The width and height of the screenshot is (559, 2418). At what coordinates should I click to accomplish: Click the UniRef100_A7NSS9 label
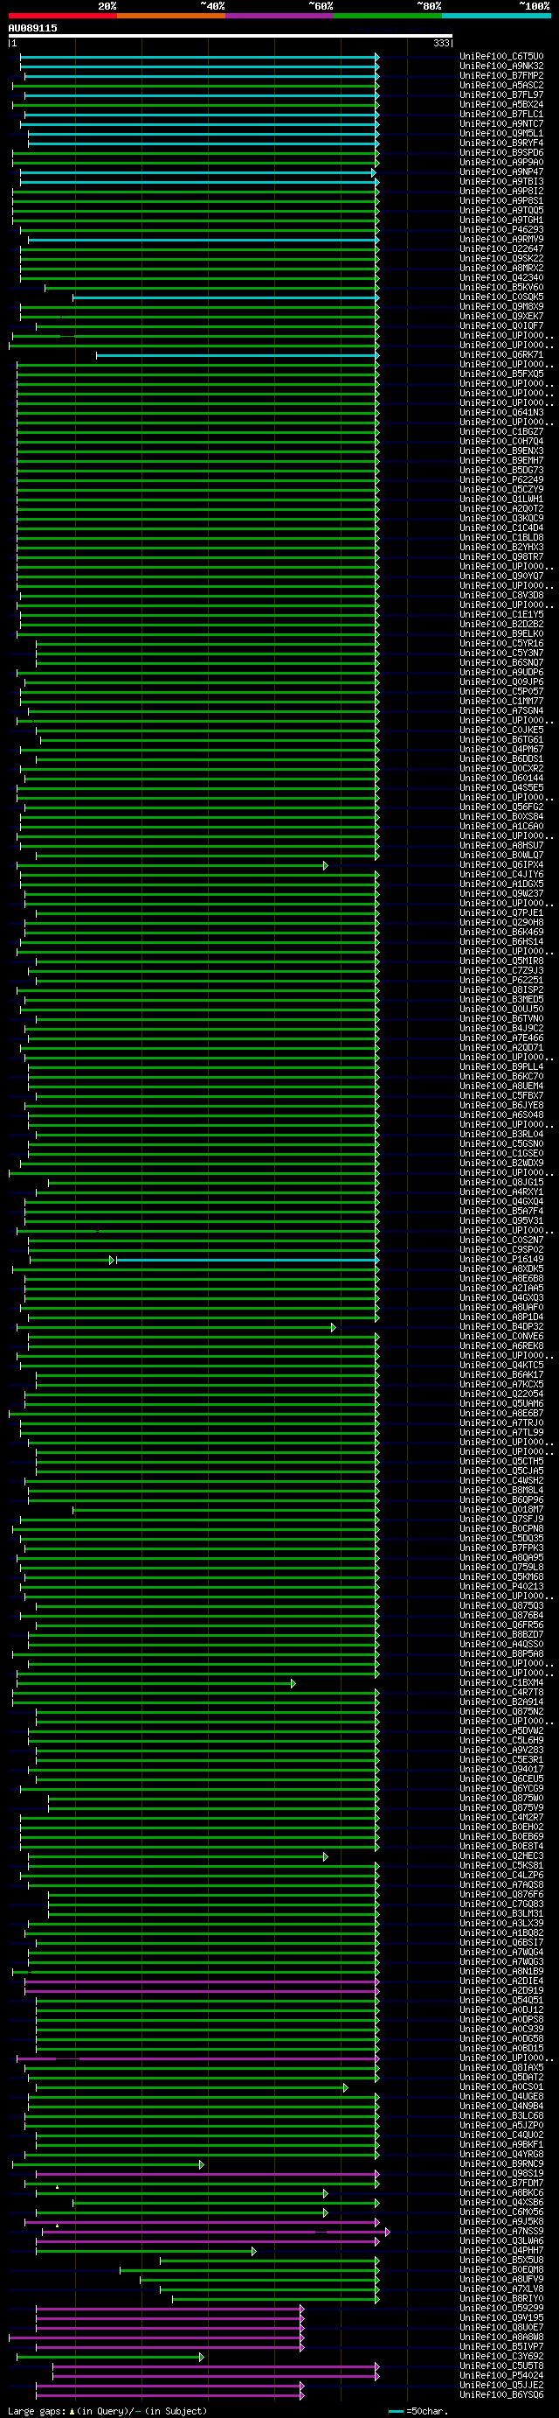click(x=500, y=2231)
